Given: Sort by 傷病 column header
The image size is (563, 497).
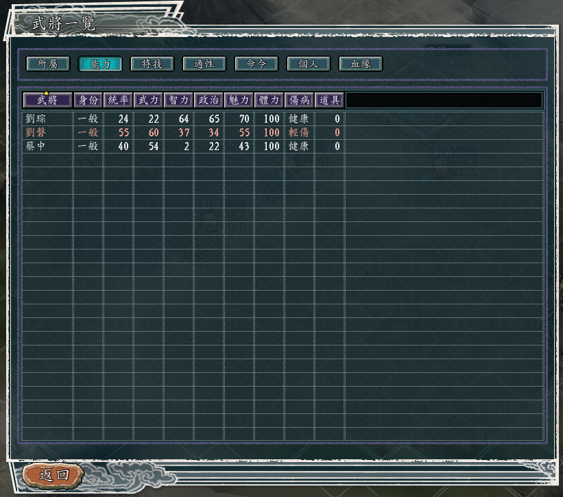Looking at the screenshot, I should (x=299, y=100).
